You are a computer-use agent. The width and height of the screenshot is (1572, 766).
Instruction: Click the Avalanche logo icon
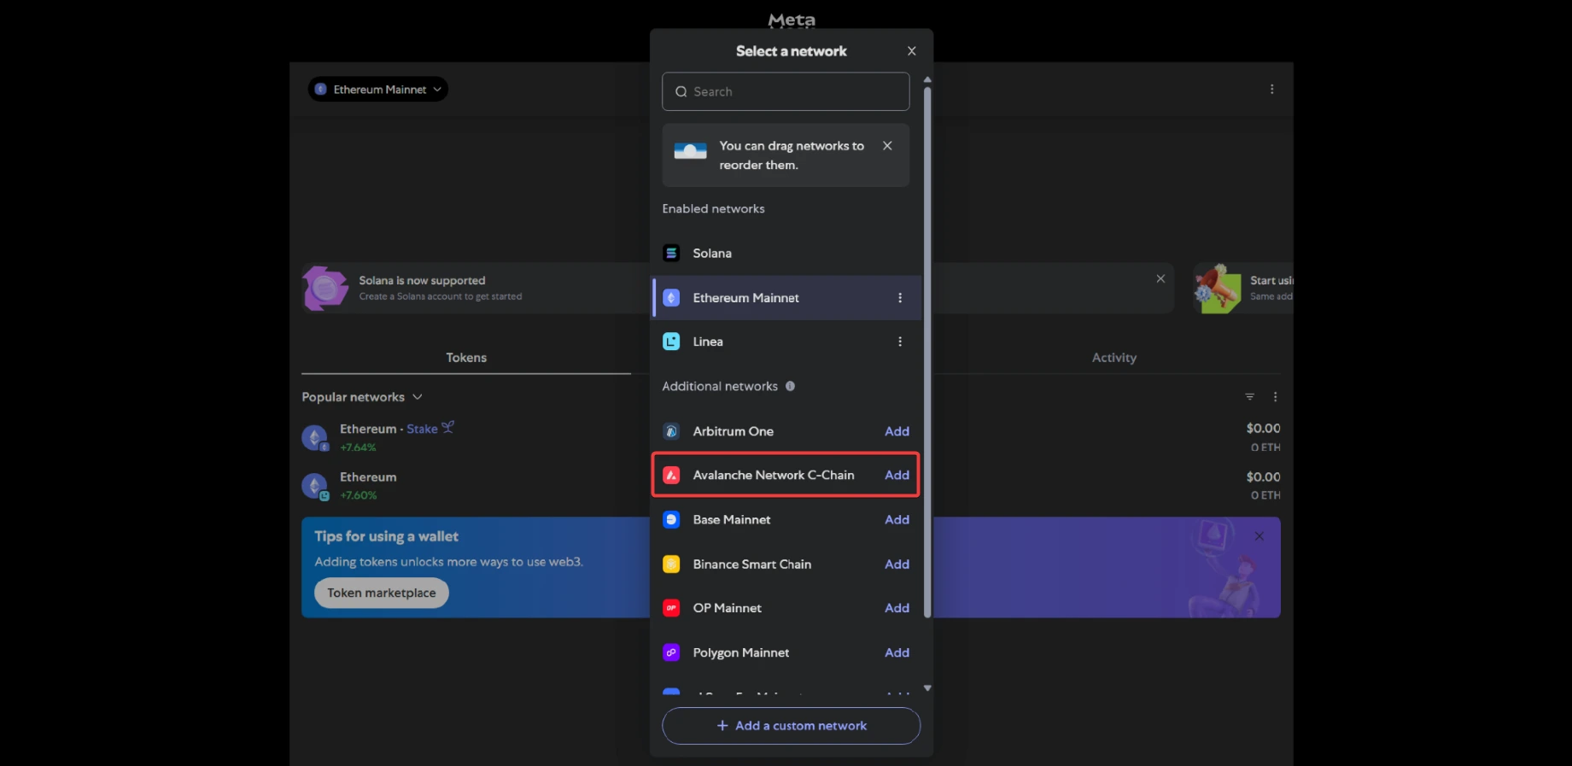point(671,475)
